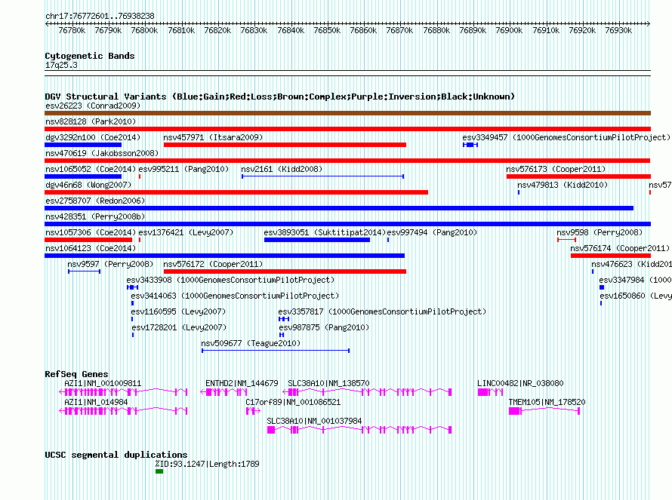Select esv1160595 (Levy2007) label
Screen dimensions: 672x500
(178, 311)
